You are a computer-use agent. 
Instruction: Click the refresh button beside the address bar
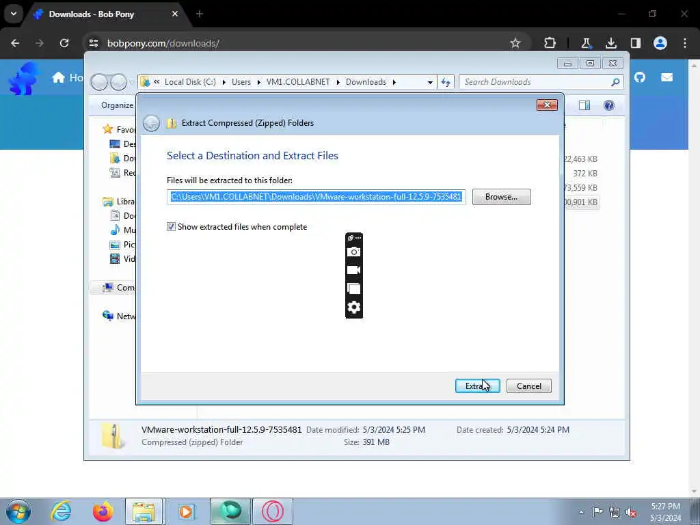pos(446,82)
